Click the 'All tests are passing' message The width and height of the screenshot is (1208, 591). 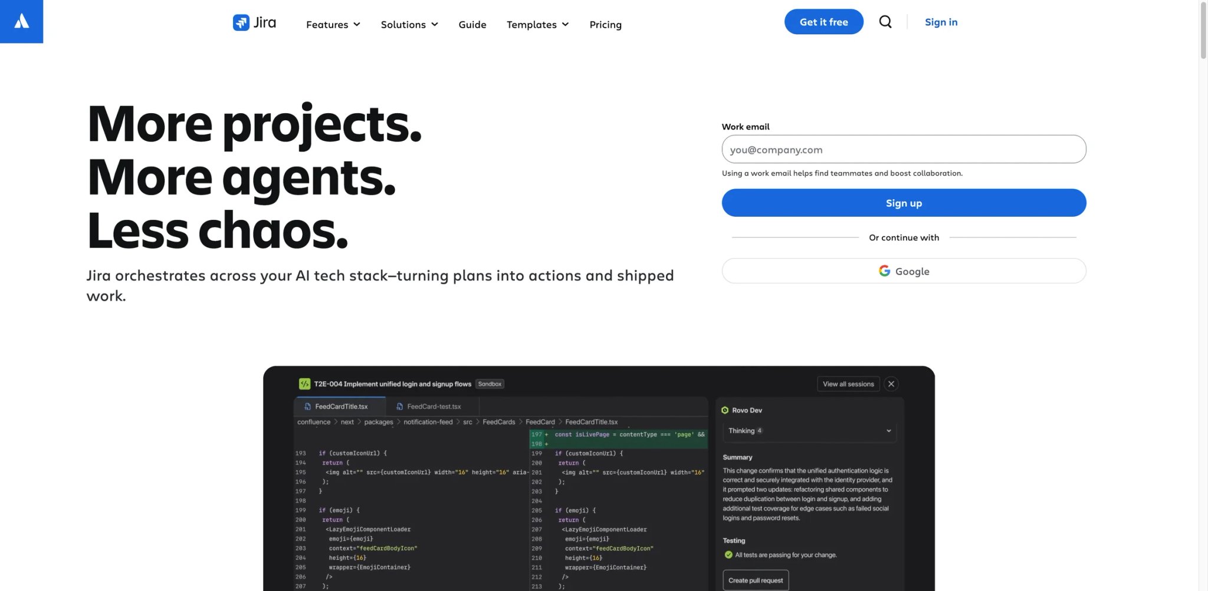coord(786,555)
